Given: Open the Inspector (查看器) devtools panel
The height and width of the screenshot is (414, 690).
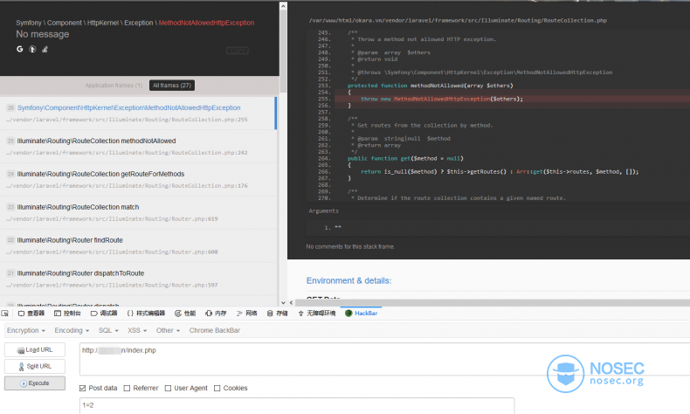Looking at the screenshot, I should [31, 314].
